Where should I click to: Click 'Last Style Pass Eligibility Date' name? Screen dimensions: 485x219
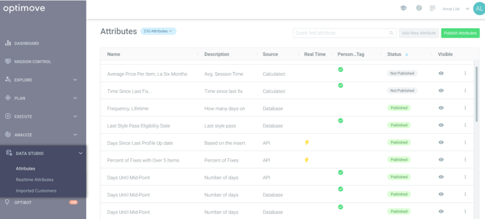click(x=139, y=126)
